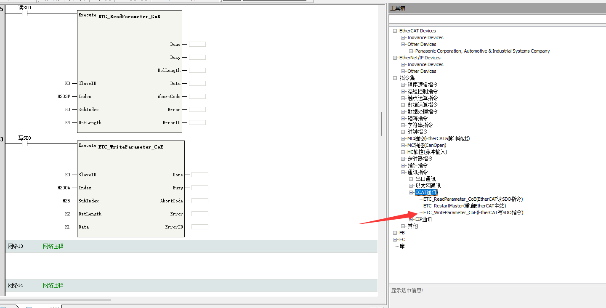
Task: Click the H200A Index value
Action: coord(64,188)
